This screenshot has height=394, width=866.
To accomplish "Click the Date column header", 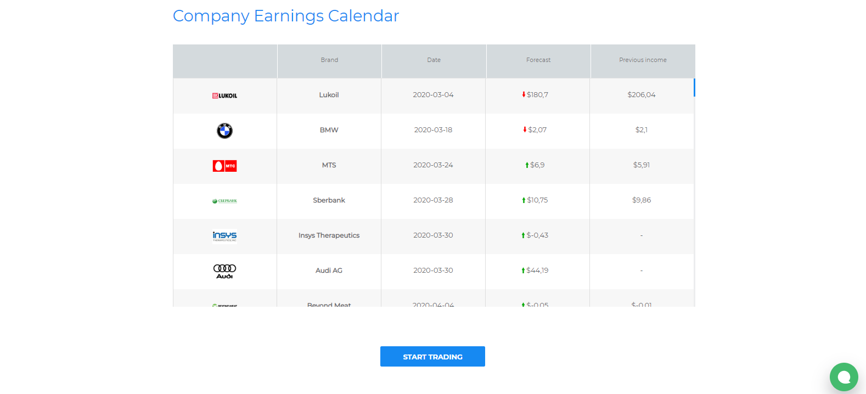I will (434, 60).
